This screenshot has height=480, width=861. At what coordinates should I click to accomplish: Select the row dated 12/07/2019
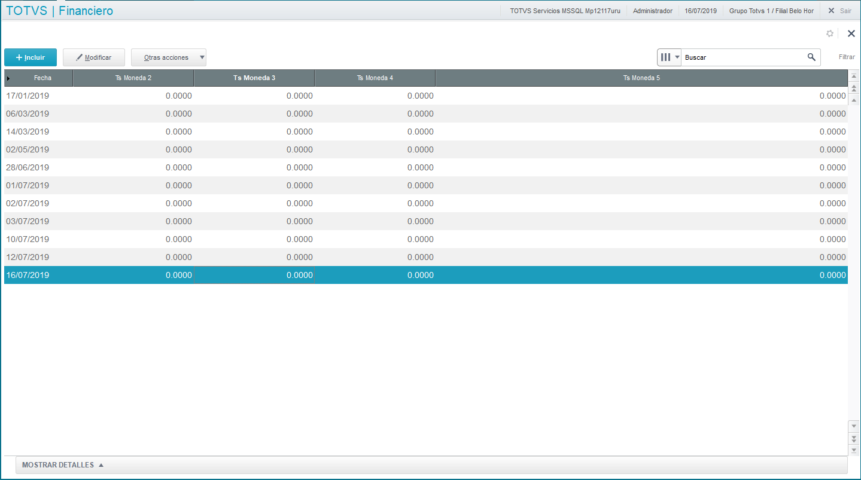[426, 257]
